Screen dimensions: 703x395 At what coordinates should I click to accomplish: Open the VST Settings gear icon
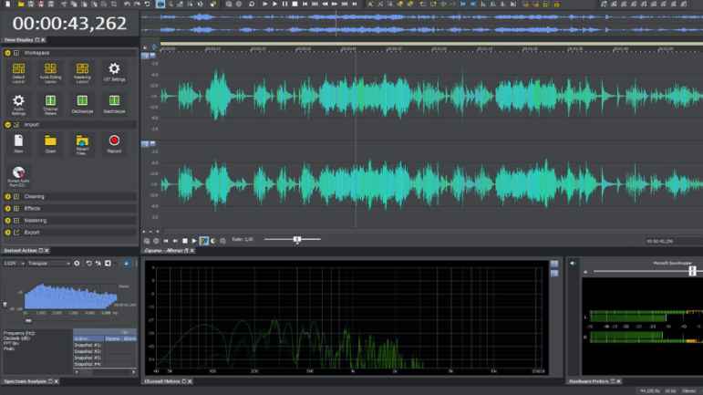point(114,69)
